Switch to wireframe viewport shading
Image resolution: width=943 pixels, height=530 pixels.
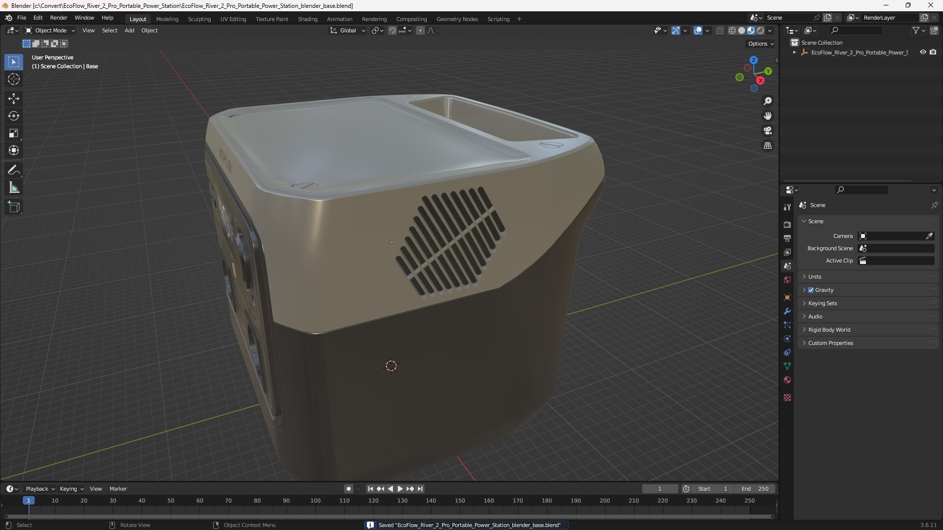point(732,30)
